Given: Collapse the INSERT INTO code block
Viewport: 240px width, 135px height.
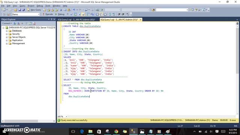Looking at the screenshot, I should coord(62,52).
